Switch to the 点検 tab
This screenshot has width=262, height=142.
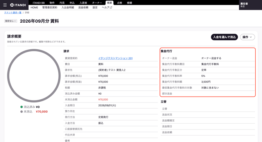pyautogui.click(x=120, y=3)
